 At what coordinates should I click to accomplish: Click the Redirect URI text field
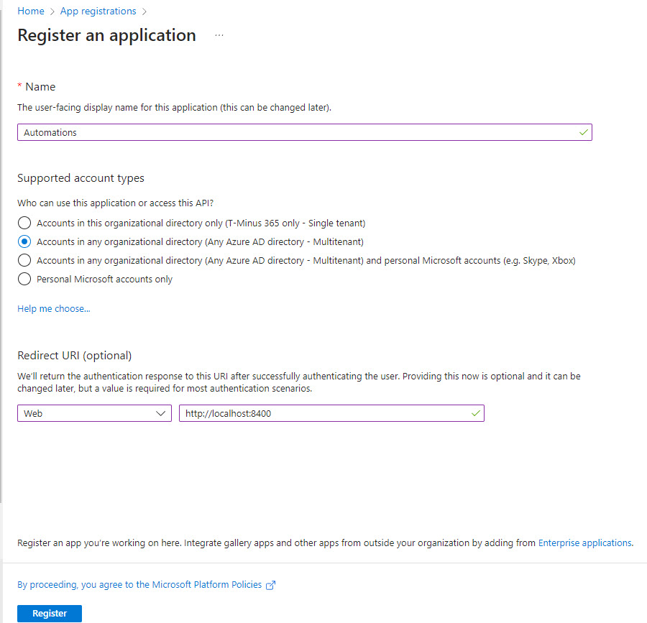[x=323, y=413]
